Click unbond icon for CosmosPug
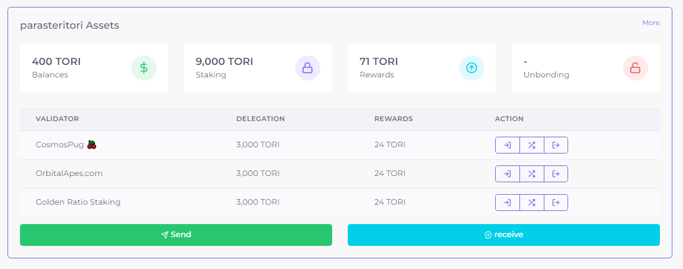The height and width of the screenshot is (269, 683). pyautogui.click(x=556, y=145)
